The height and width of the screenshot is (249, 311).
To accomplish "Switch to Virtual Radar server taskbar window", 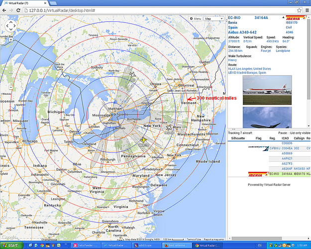I will (x=116, y=246).
